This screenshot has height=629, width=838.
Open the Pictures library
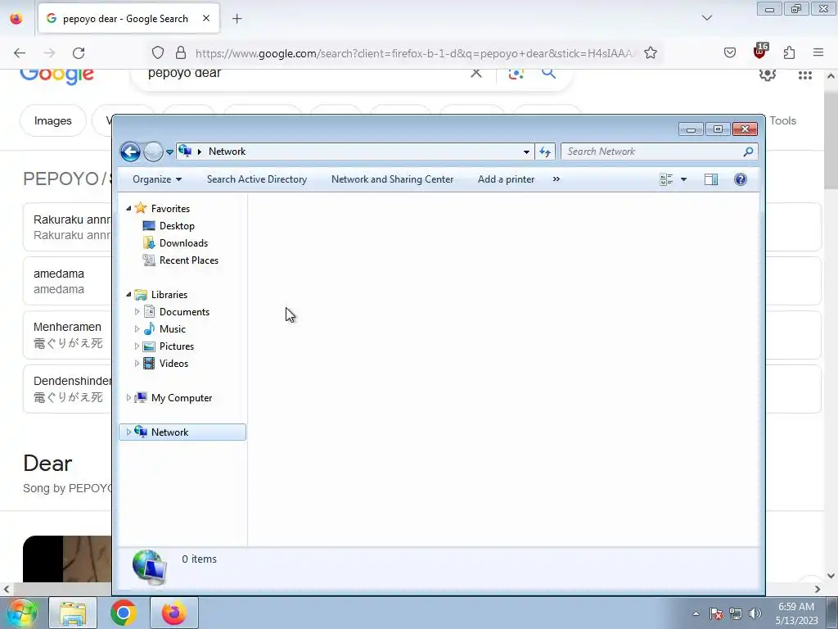(177, 346)
